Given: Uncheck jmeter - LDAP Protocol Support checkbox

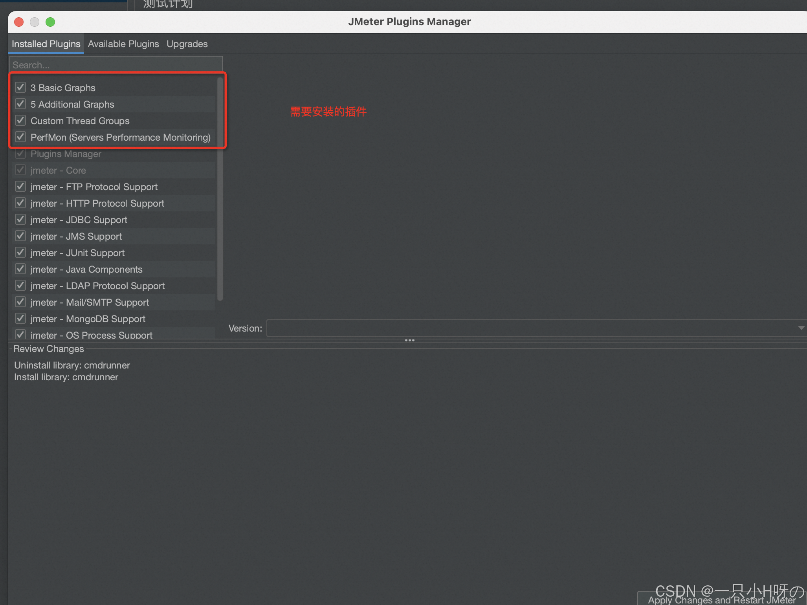Looking at the screenshot, I should click(20, 285).
